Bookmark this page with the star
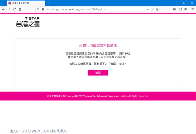Image resolution: width=196 pixels, height=134 pixels. pos(157,9)
